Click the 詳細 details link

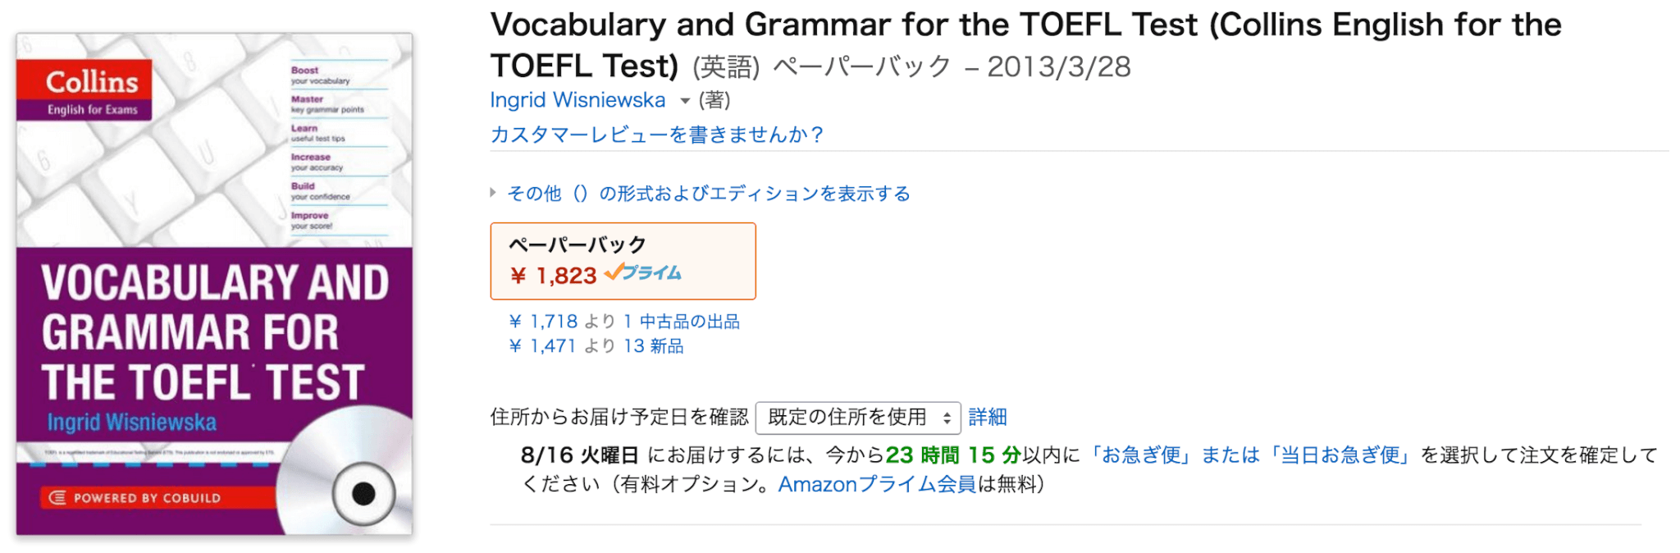click(988, 418)
